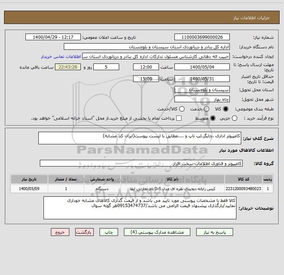This screenshot has width=284, height=275.
Task: Click the واحد شمارش column header
Action: coord(102,179)
